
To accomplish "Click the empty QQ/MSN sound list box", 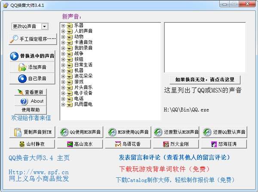I will click(x=205, y=47).
